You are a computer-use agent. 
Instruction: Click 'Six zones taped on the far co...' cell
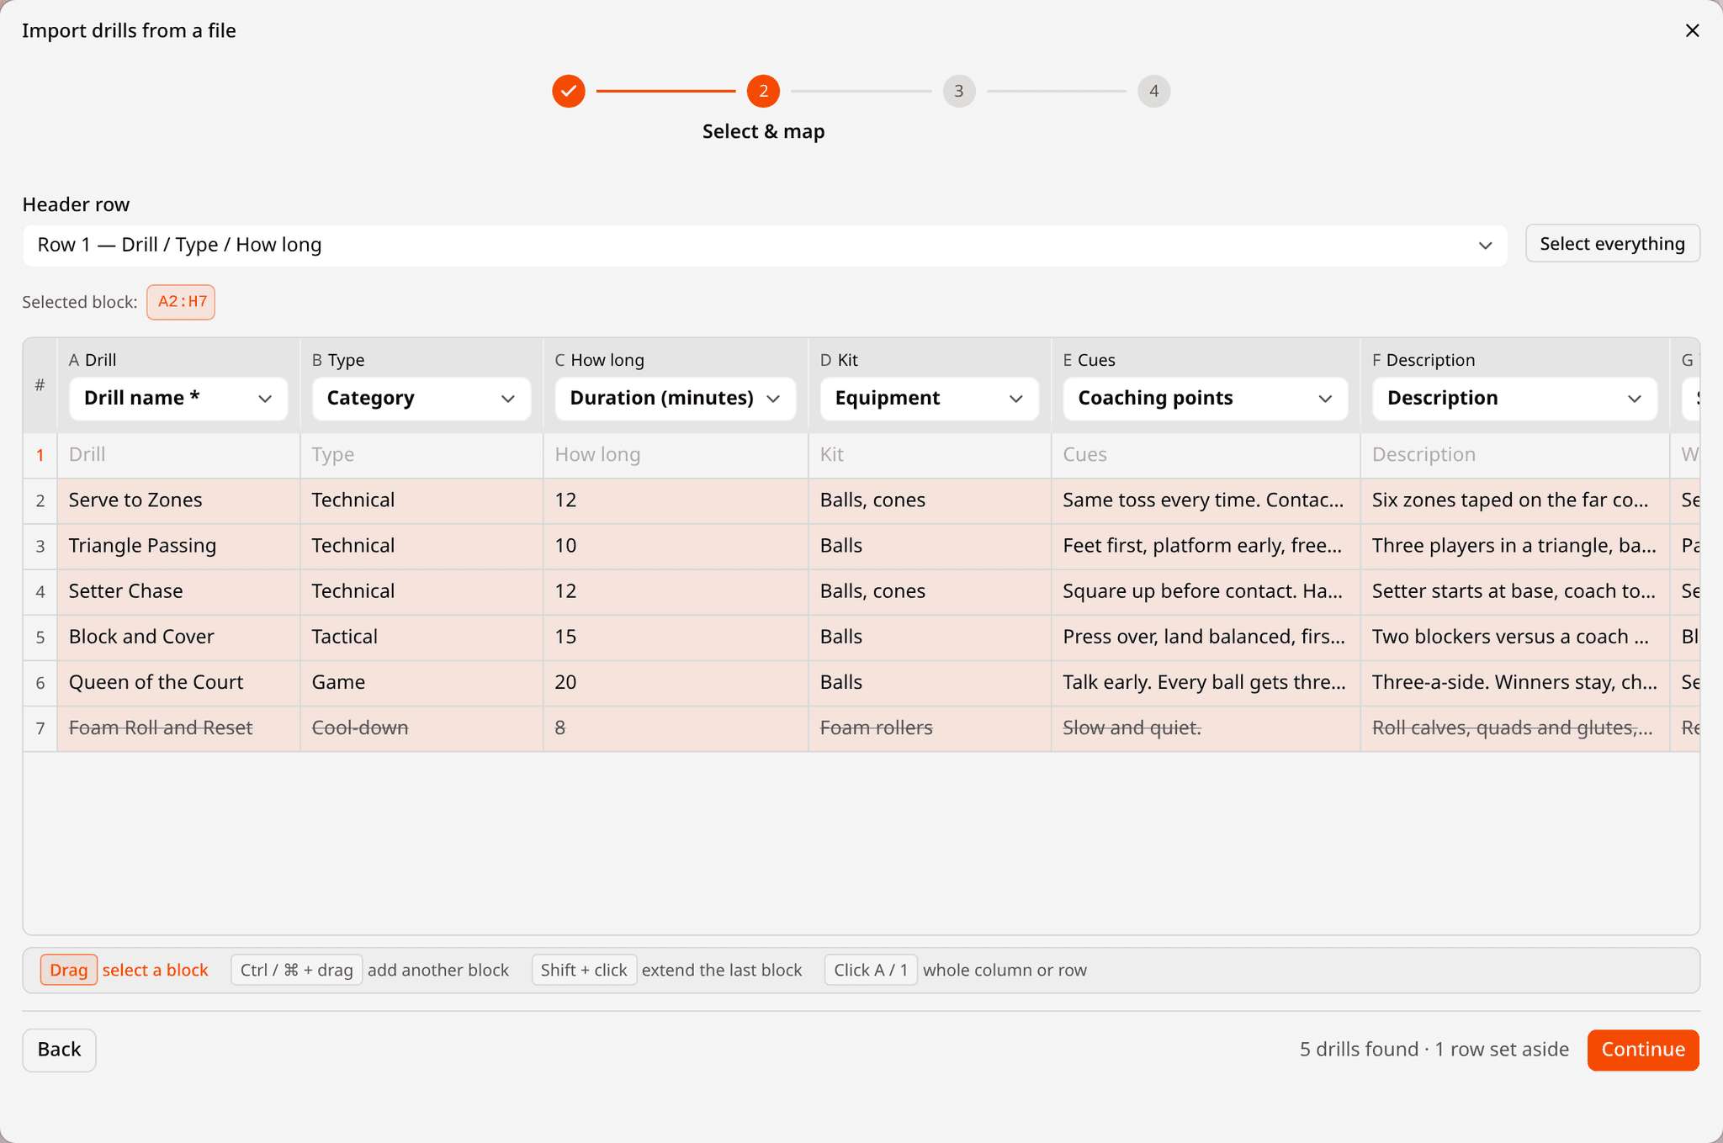click(x=1515, y=500)
